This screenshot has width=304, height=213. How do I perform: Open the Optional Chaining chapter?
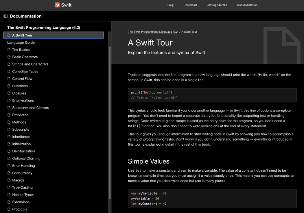click(x=26, y=158)
